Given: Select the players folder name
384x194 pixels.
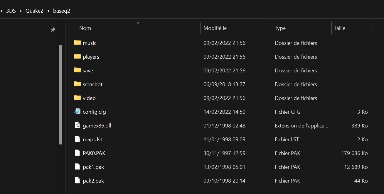Looking at the screenshot, I should (91, 57).
